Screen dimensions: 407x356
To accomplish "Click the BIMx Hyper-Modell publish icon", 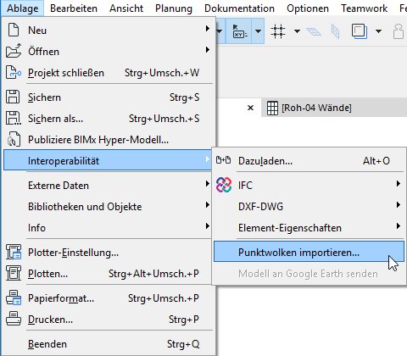I will pos(14,140).
